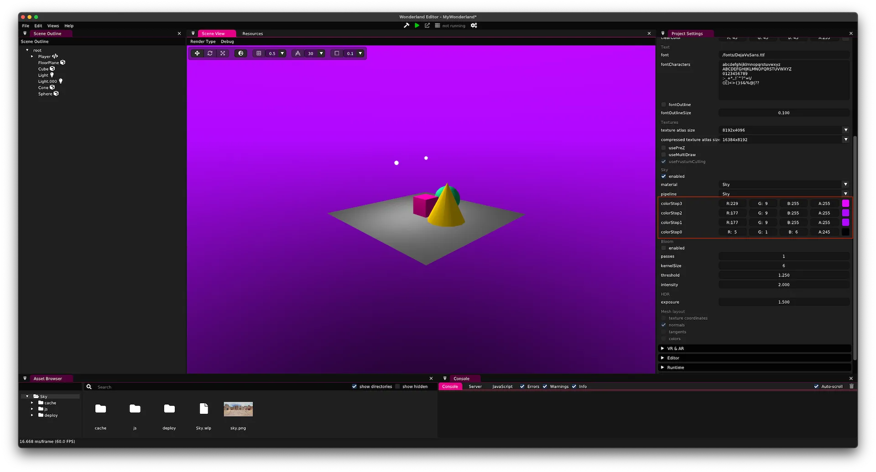Click the colorStop0 black color swatch
Image resolution: width=876 pixels, height=472 pixels.
[845, 232]
